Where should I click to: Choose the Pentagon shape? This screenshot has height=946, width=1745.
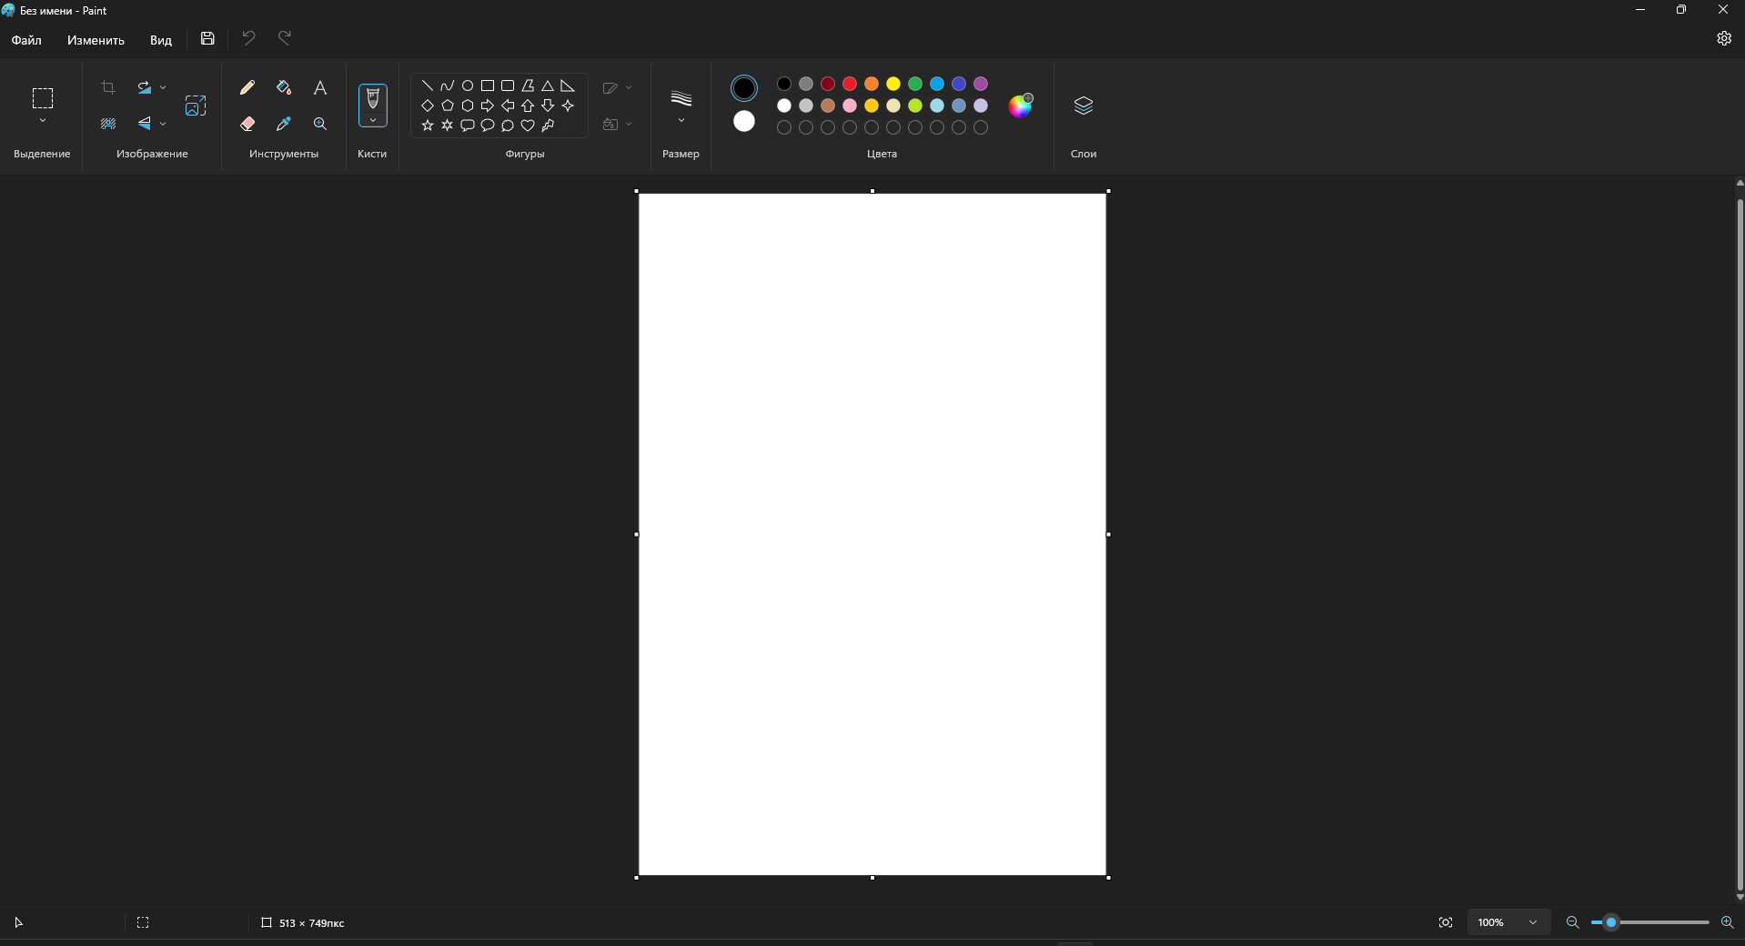pos(448,106)
